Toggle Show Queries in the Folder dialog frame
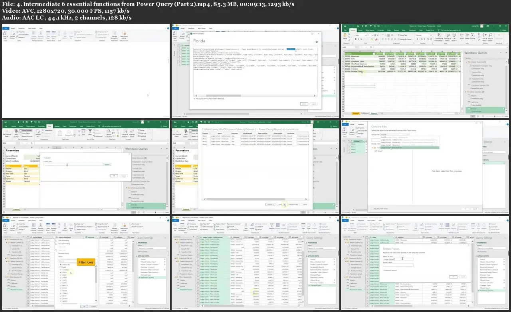Viewport: 511px width, 312px height. [x=26, y=130]
